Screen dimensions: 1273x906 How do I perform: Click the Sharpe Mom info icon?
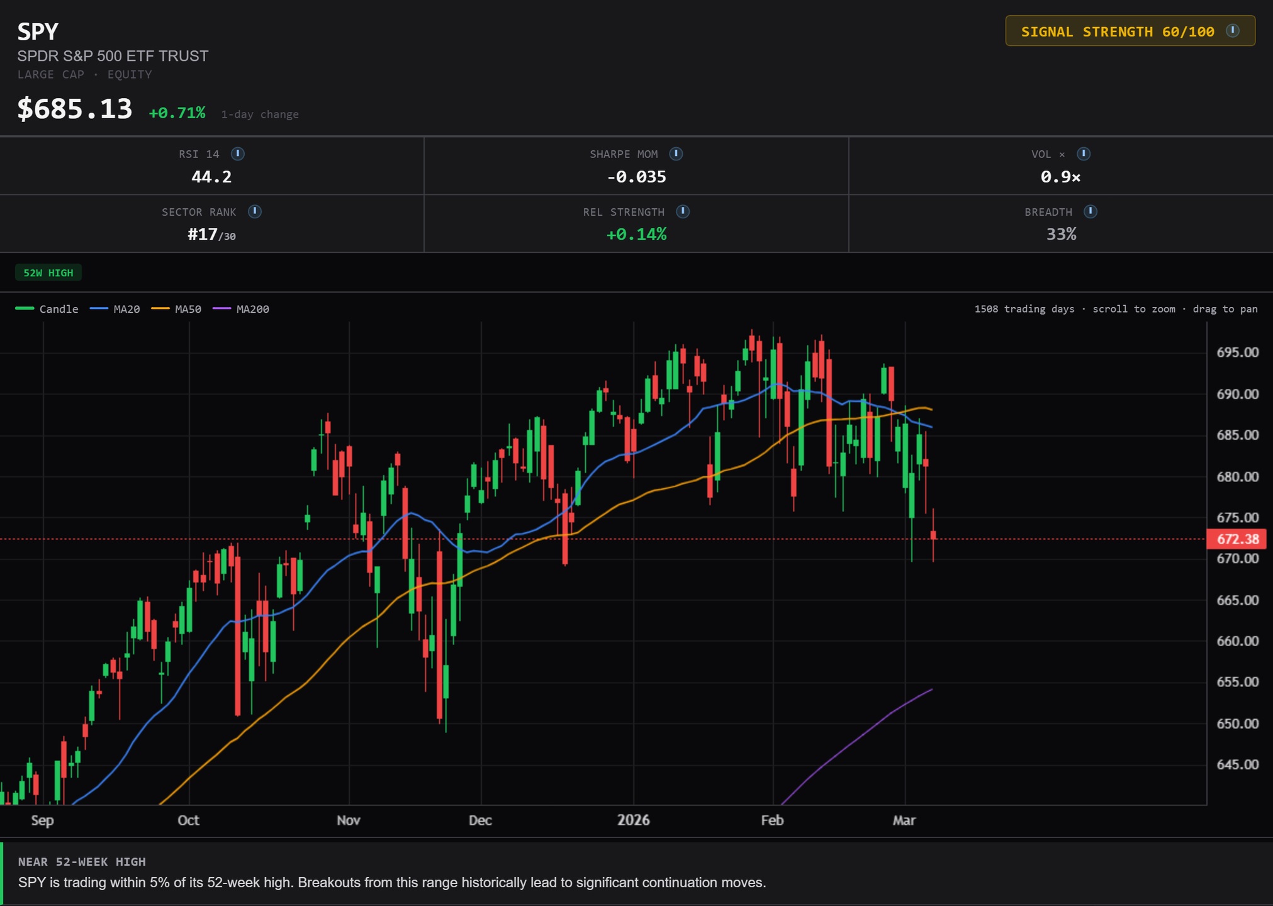point(676,154)
